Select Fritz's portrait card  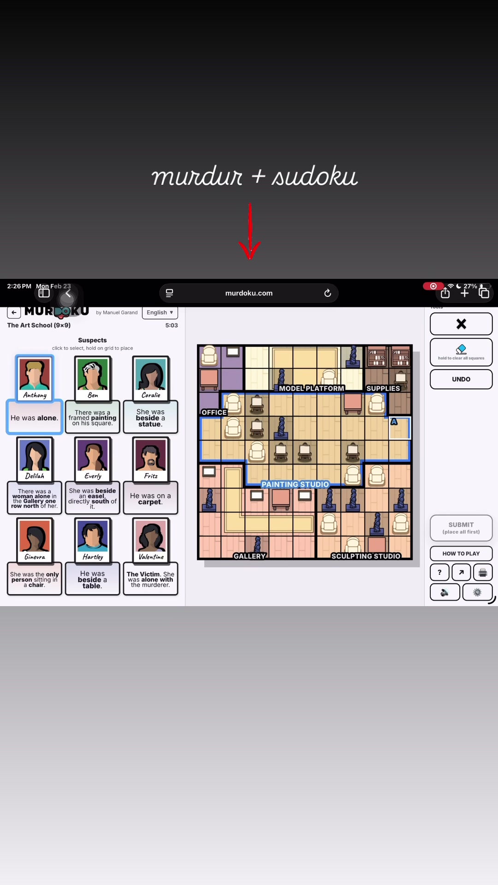(x=151, y=459)
